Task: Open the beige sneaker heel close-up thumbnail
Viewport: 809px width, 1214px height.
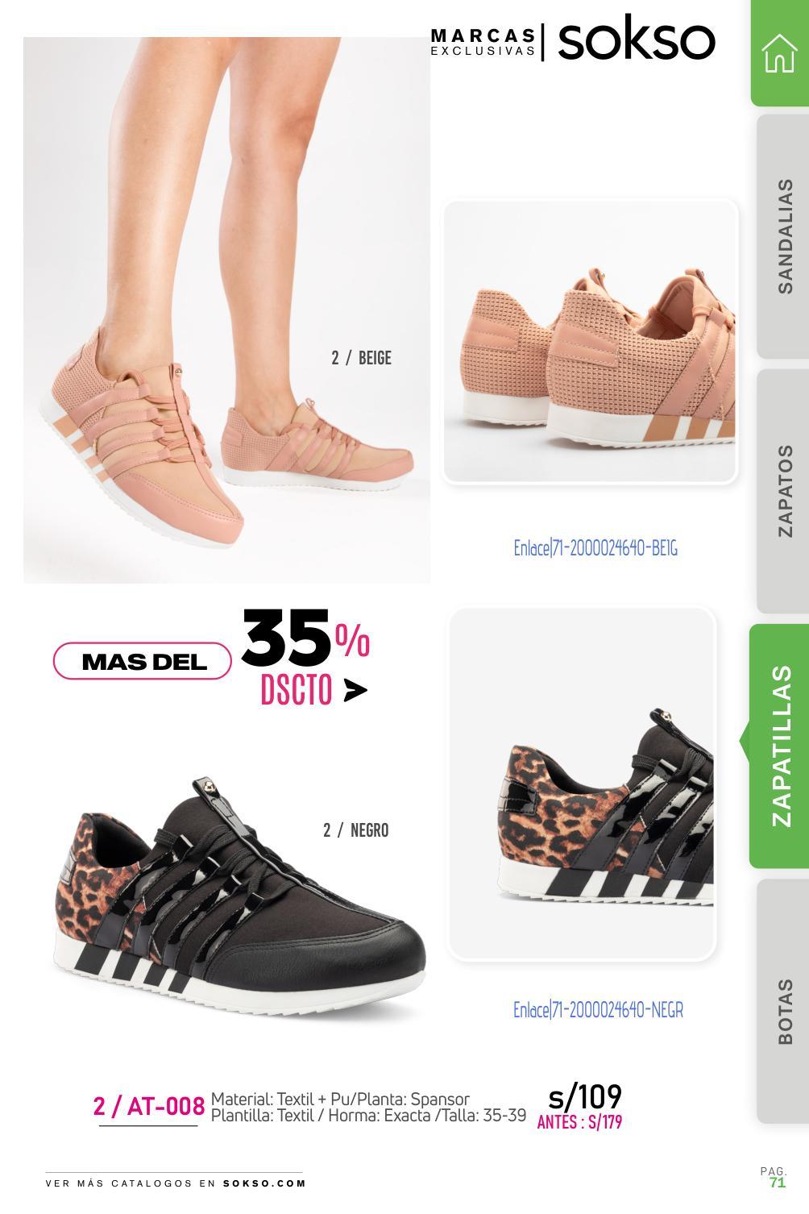Action: [590, 342]
